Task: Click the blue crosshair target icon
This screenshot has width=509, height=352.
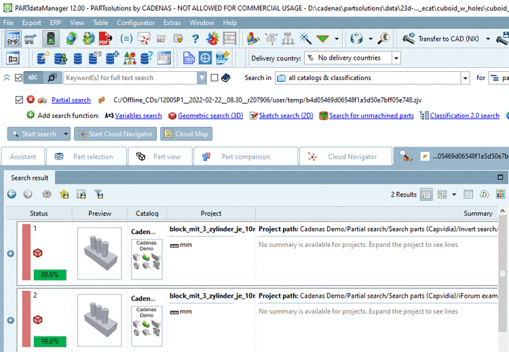Action: (205, 58)
